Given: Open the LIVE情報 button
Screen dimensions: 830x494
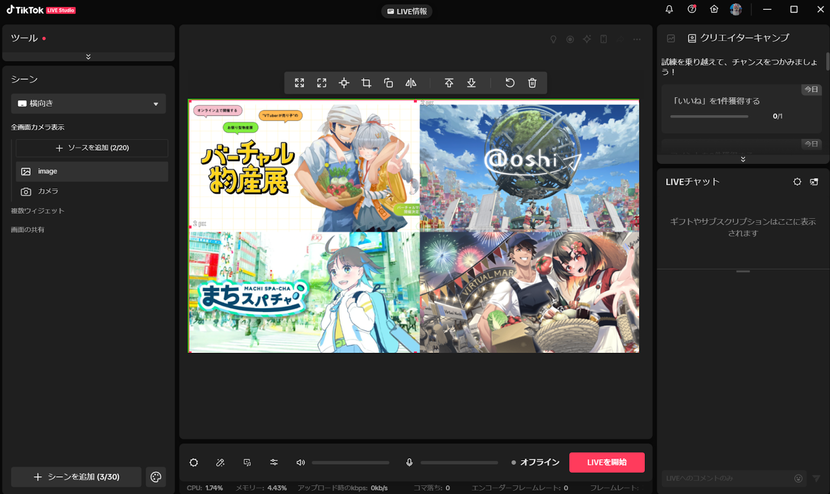Looking at the screenshot, I should click(x=407, y=11).
